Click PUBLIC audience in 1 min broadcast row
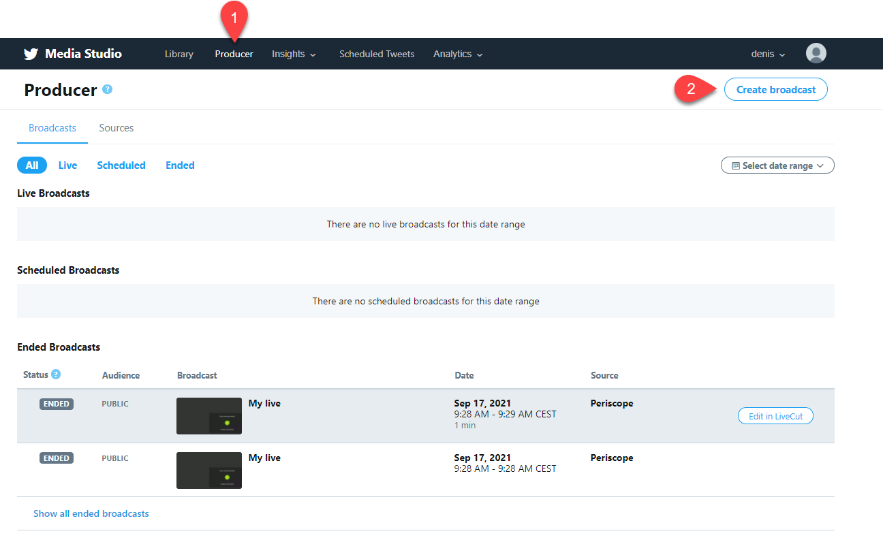Viewport: 883px width, 542px height. point(115,404)
